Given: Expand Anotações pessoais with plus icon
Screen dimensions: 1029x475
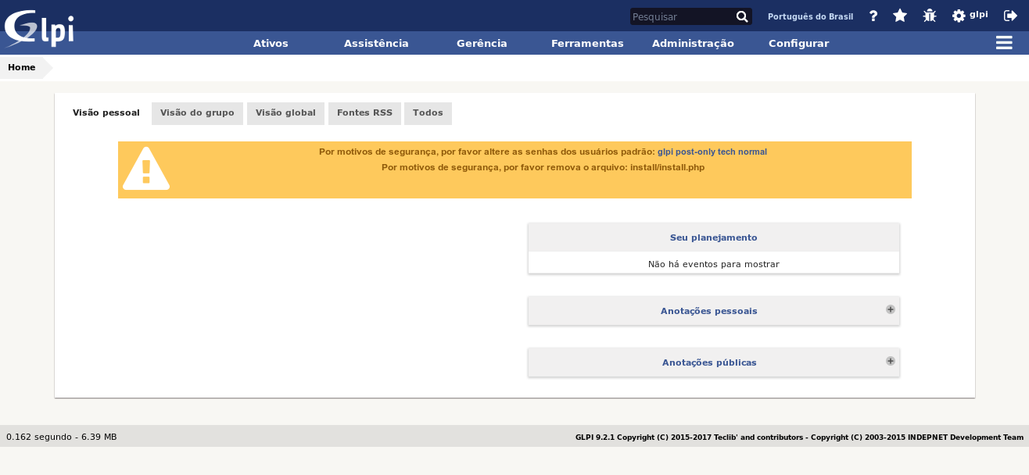Looking at the screenshot, I should point(891,309).
